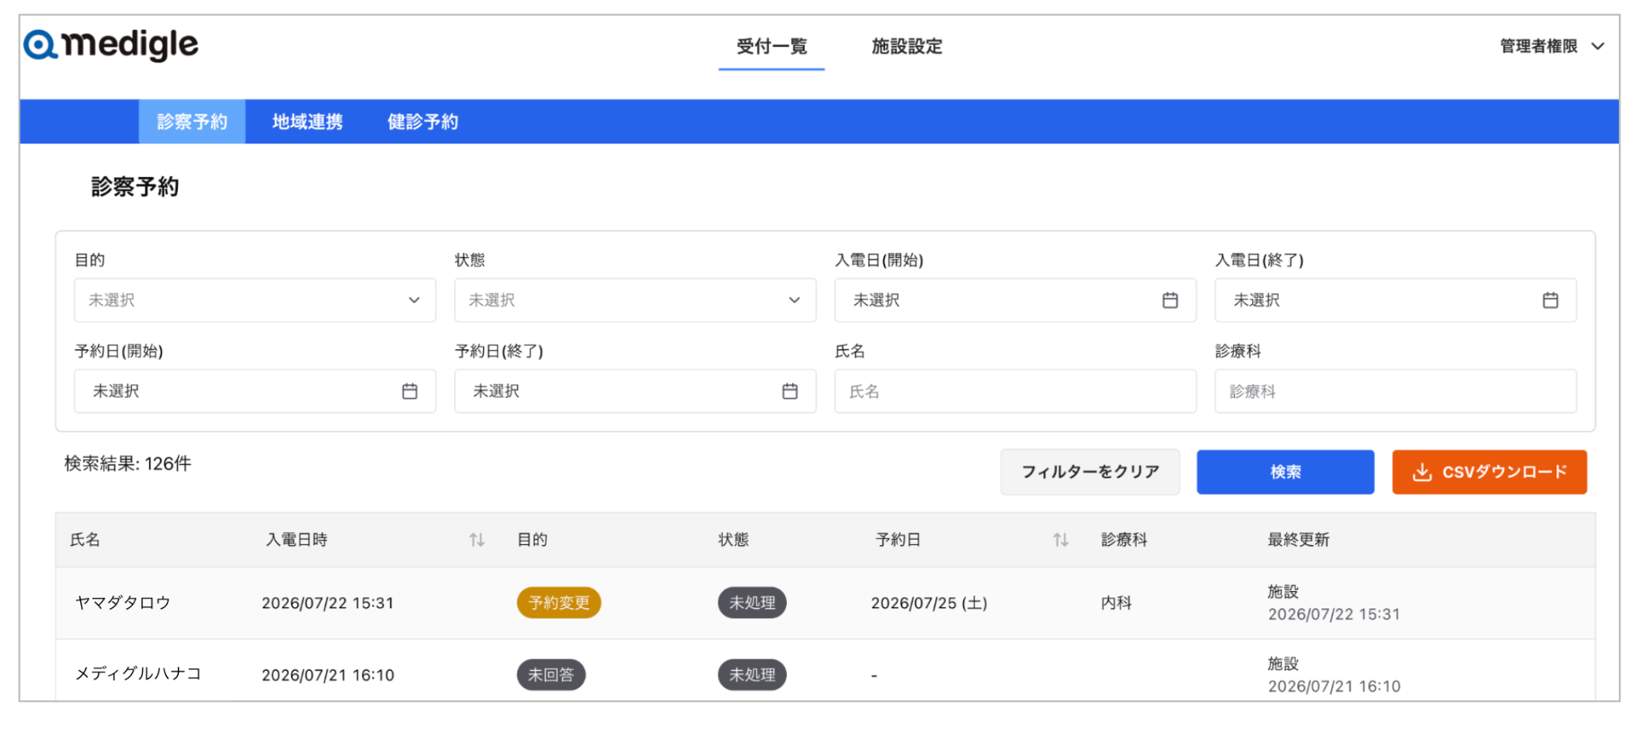Screen dimensions: 1642x739
Task: Click the 2026/07/25 (土) reservation date
Action: click(x=929, y=603)
